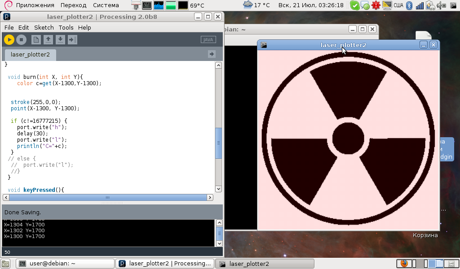
Task: Save the sketch with the down-arrow icon
Action: 60,39
